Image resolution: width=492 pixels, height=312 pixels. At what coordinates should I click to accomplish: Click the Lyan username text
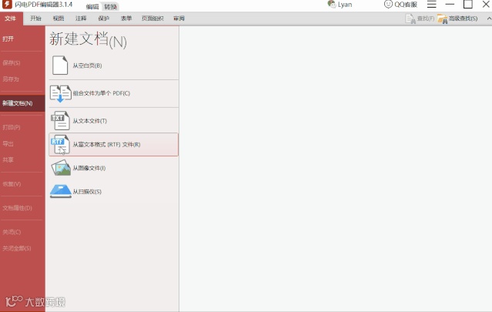pyautogui.click(x=345, y=5)
